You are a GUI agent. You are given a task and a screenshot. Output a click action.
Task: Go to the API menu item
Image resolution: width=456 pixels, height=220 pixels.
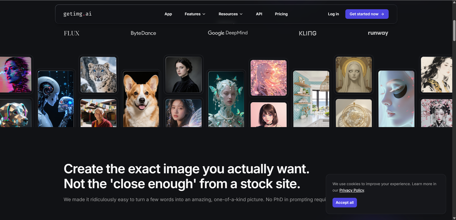pos(259,14)
